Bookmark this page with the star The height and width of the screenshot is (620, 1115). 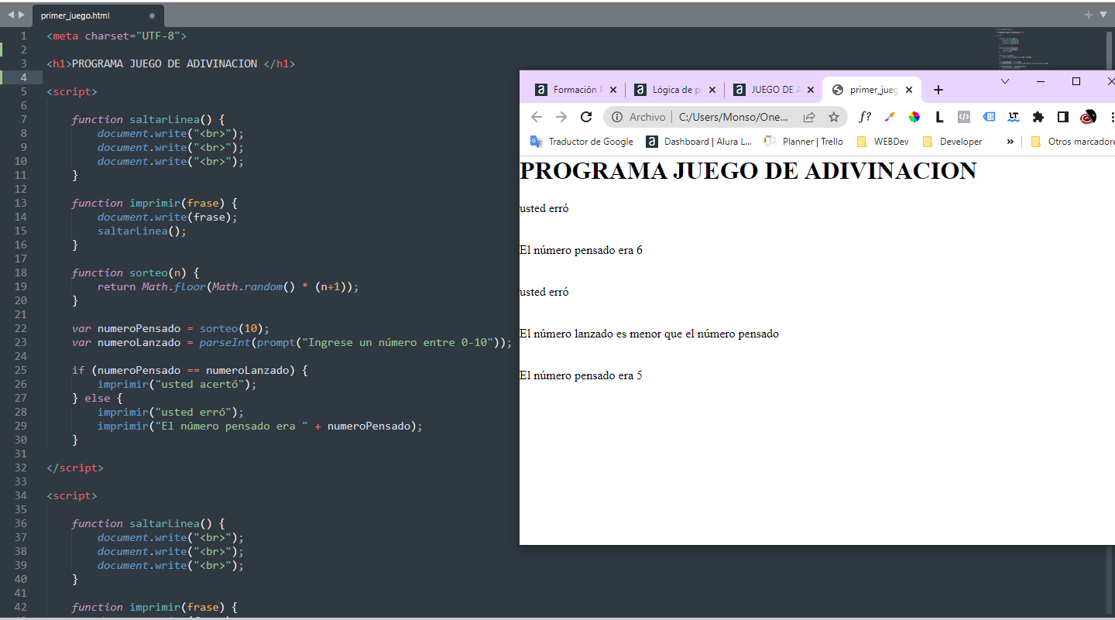click(834, 117)
